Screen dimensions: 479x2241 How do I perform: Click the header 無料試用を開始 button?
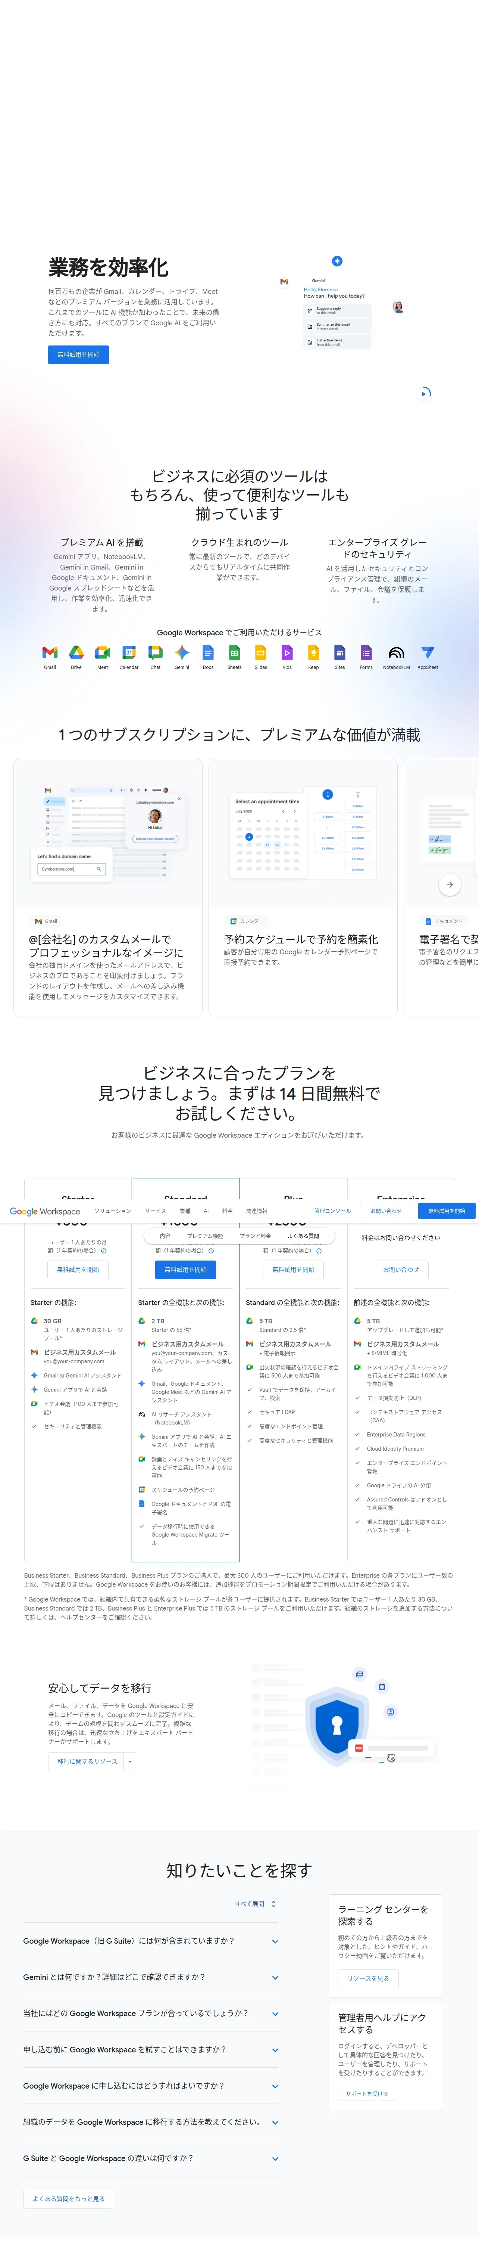[447, 1211]
